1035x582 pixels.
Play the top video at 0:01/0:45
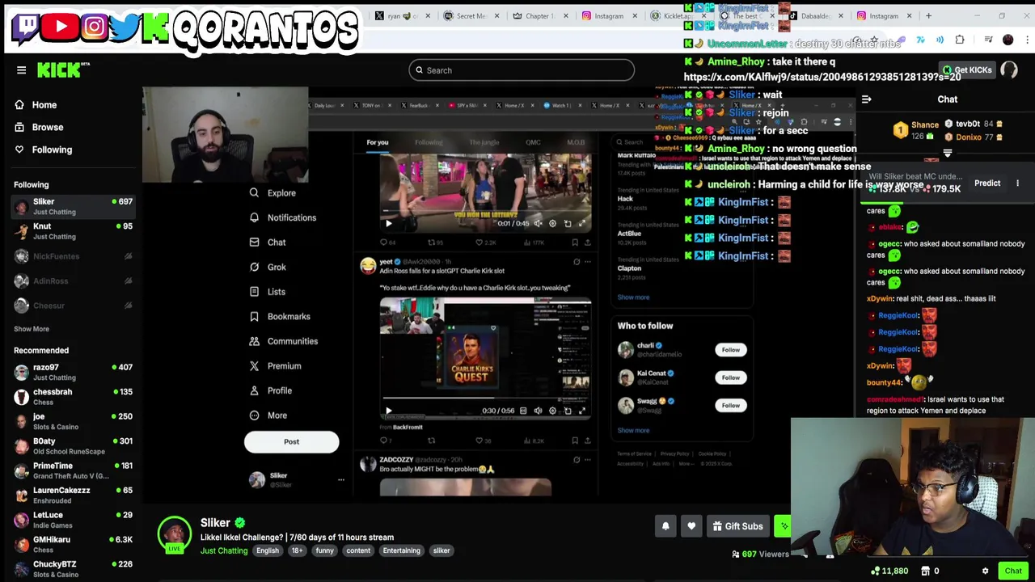click(388, 223)
